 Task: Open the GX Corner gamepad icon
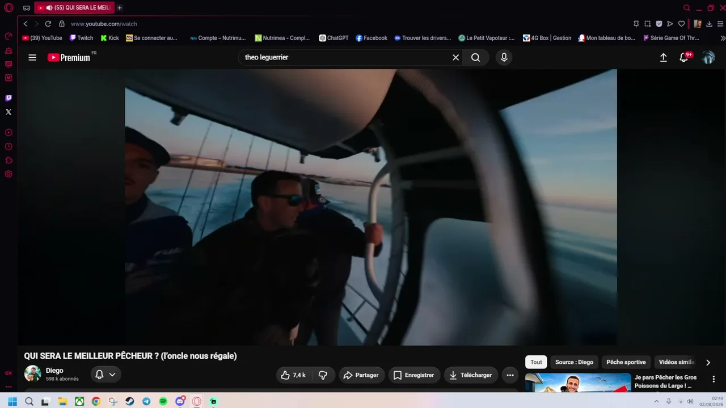coord(26,8)
